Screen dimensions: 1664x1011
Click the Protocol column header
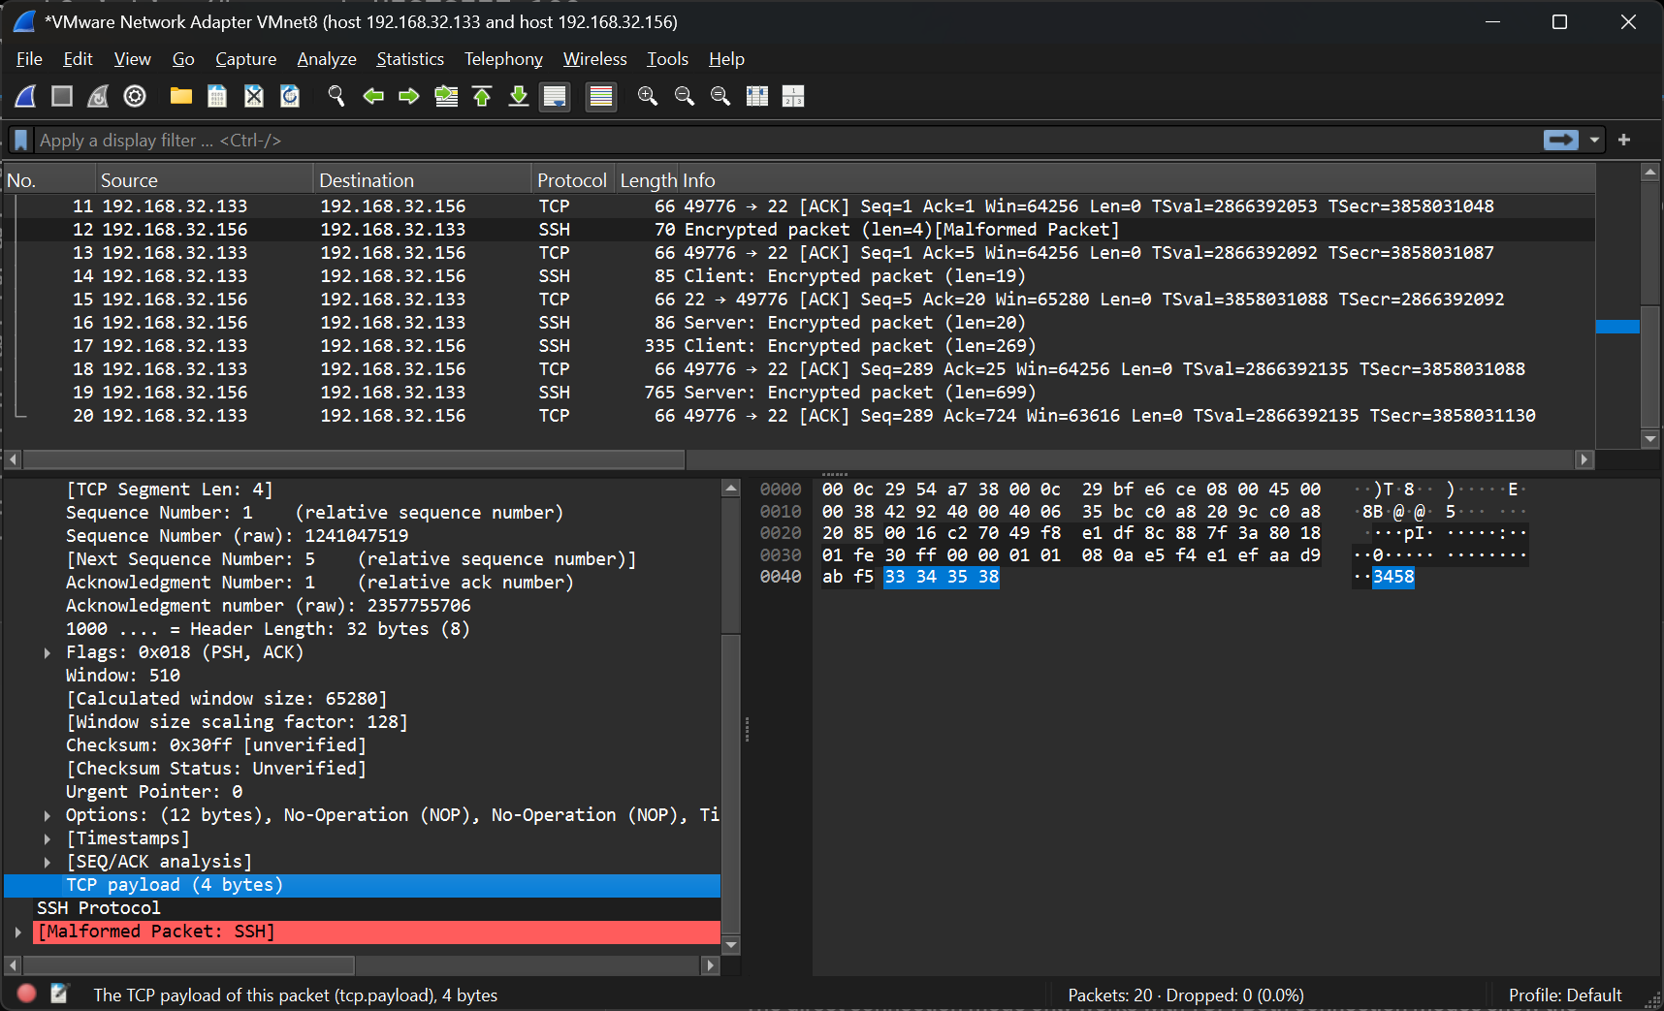571,180
